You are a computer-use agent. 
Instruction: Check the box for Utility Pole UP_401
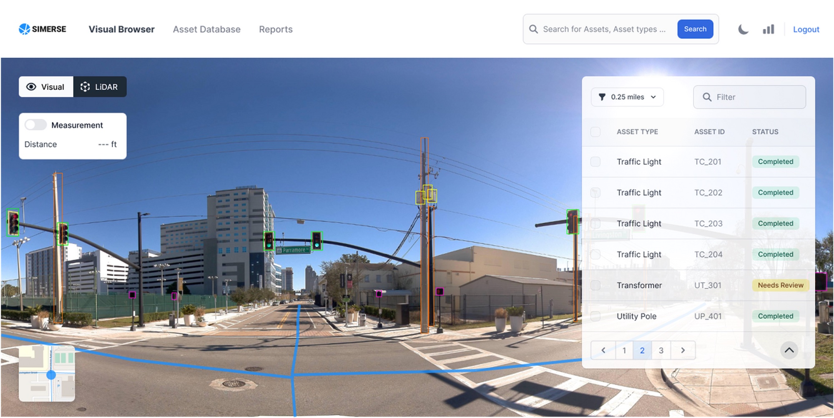pos(595,316)
